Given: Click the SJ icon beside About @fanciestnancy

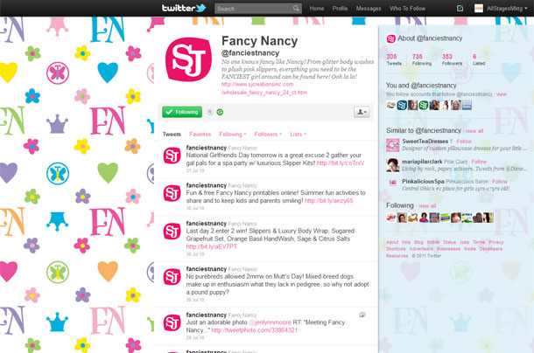Looking at the screenshot, I should coord(390,38).
